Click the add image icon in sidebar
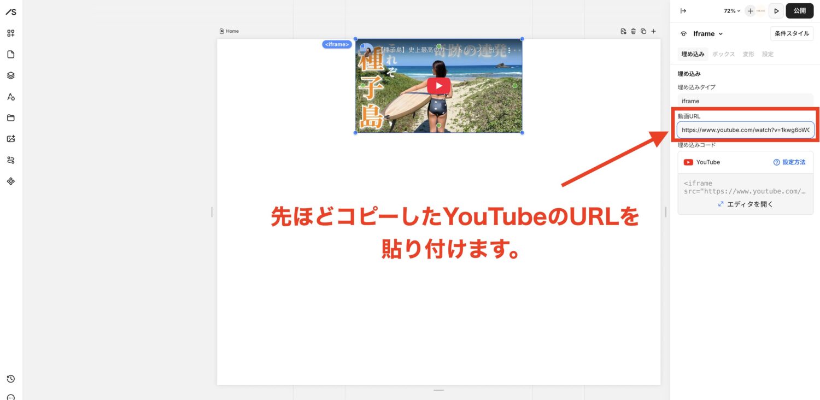This screenshot has width=820, height=400. (x=10, y=139)
